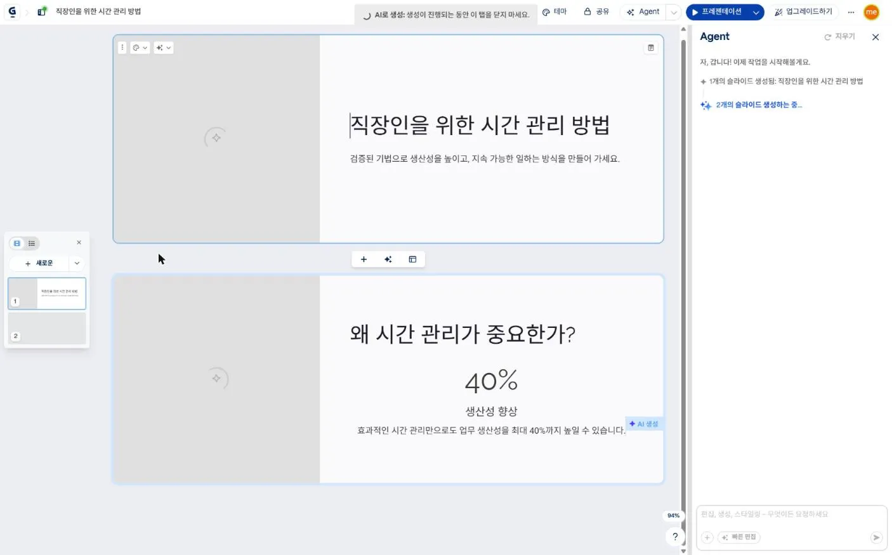The height and width of the screenshot is (555, 892).
Task: Click 업그레이드하기 upgrade button
Action: 803,11
